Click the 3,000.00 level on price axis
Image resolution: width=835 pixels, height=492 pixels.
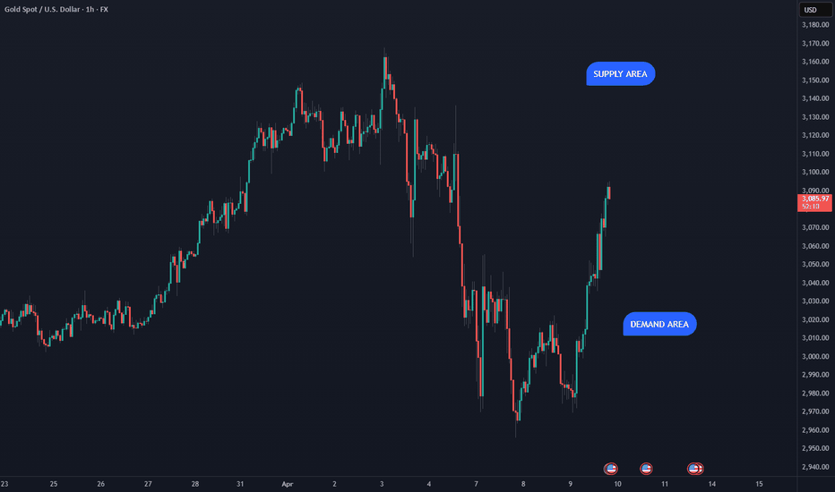815,356
